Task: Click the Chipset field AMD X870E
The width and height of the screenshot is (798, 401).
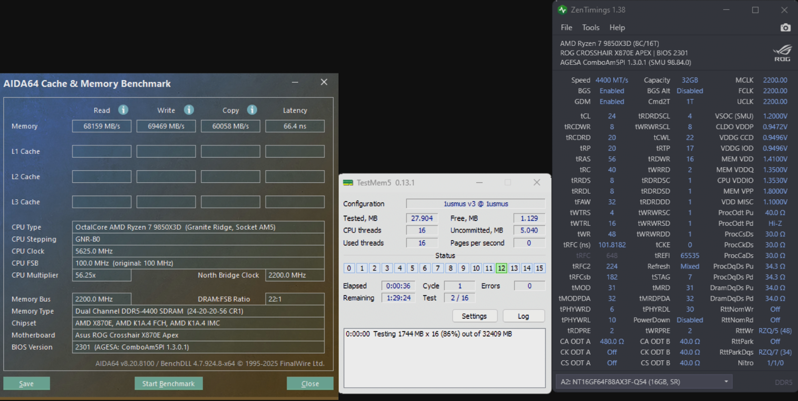Action: coord(198,323)
